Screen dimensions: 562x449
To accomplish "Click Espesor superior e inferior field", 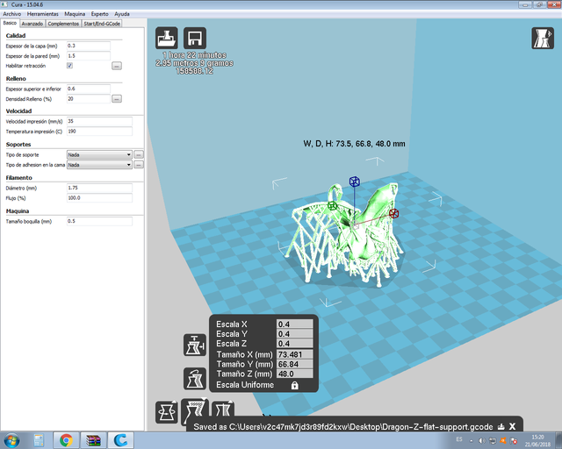I will pos(89,89).
